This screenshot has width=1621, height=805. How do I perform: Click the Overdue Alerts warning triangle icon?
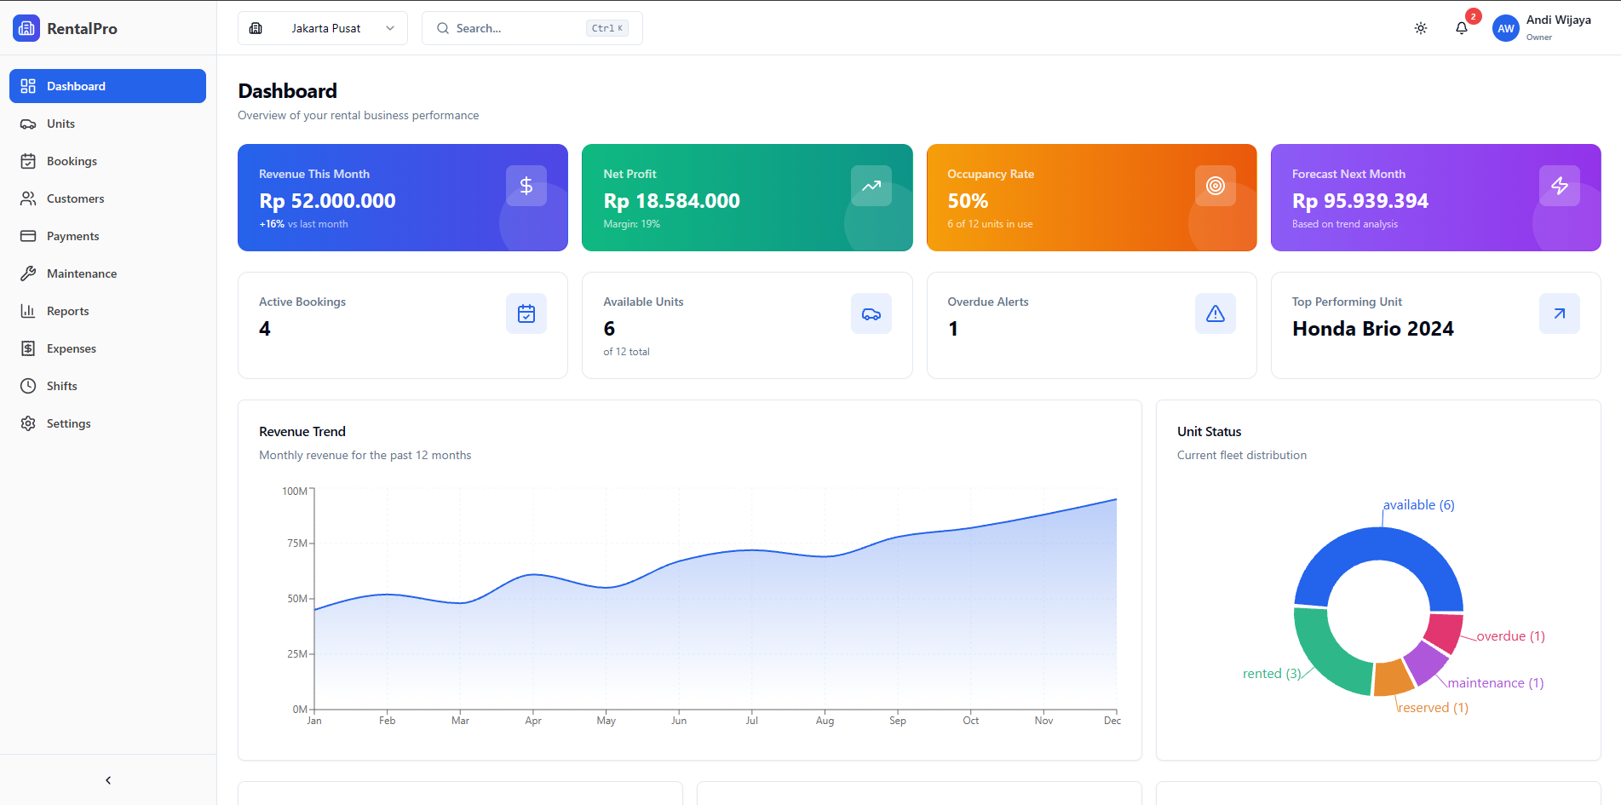[1215, 314]
